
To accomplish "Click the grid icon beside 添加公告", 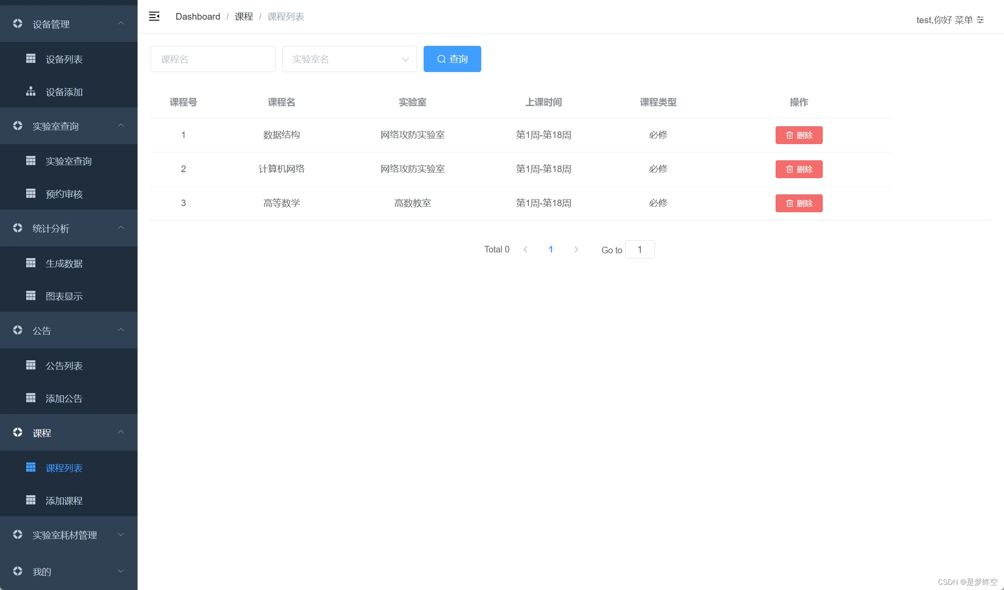I will point(31,398).
